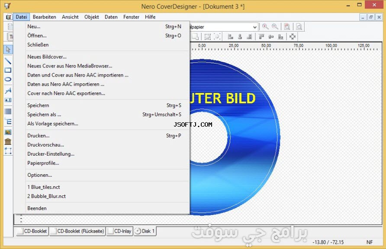
Task: Click the center on page icon
Action: point(293,37)
